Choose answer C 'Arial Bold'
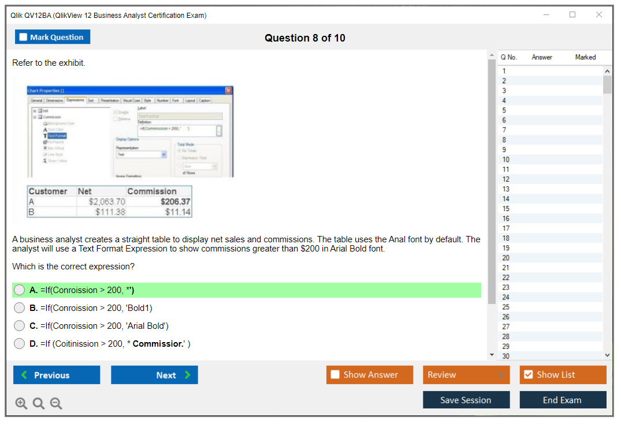Screen dimensions: 621x424 (x=20, y=326)
